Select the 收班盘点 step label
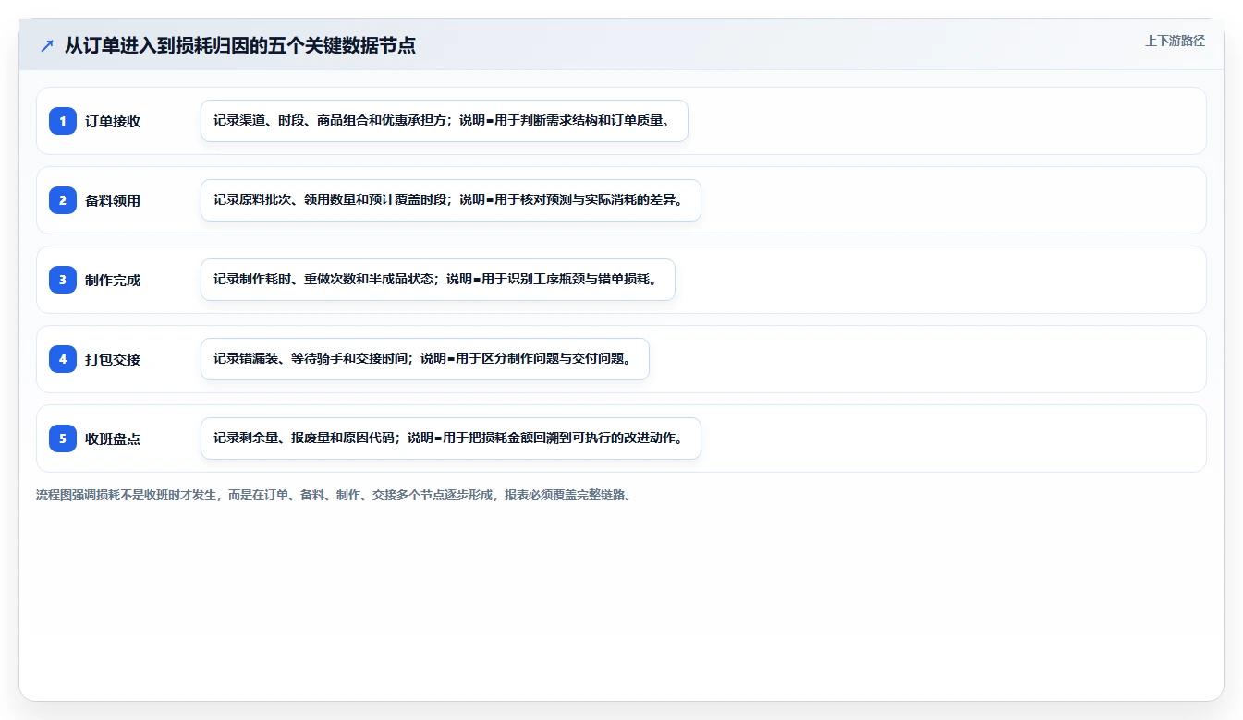This screenshot has width=1243, height=720. tap(113, 438)
